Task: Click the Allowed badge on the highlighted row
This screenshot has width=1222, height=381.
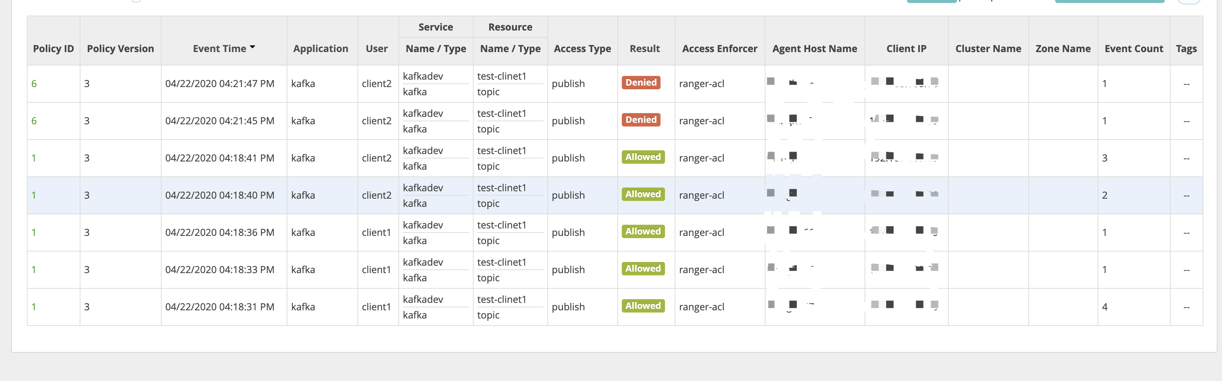Action: coord(643,194)
